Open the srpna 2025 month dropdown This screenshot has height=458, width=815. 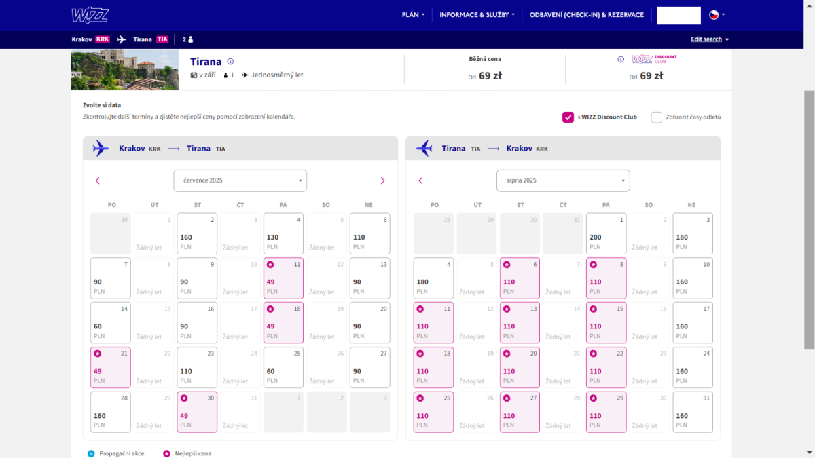click(x=563, y=180)
